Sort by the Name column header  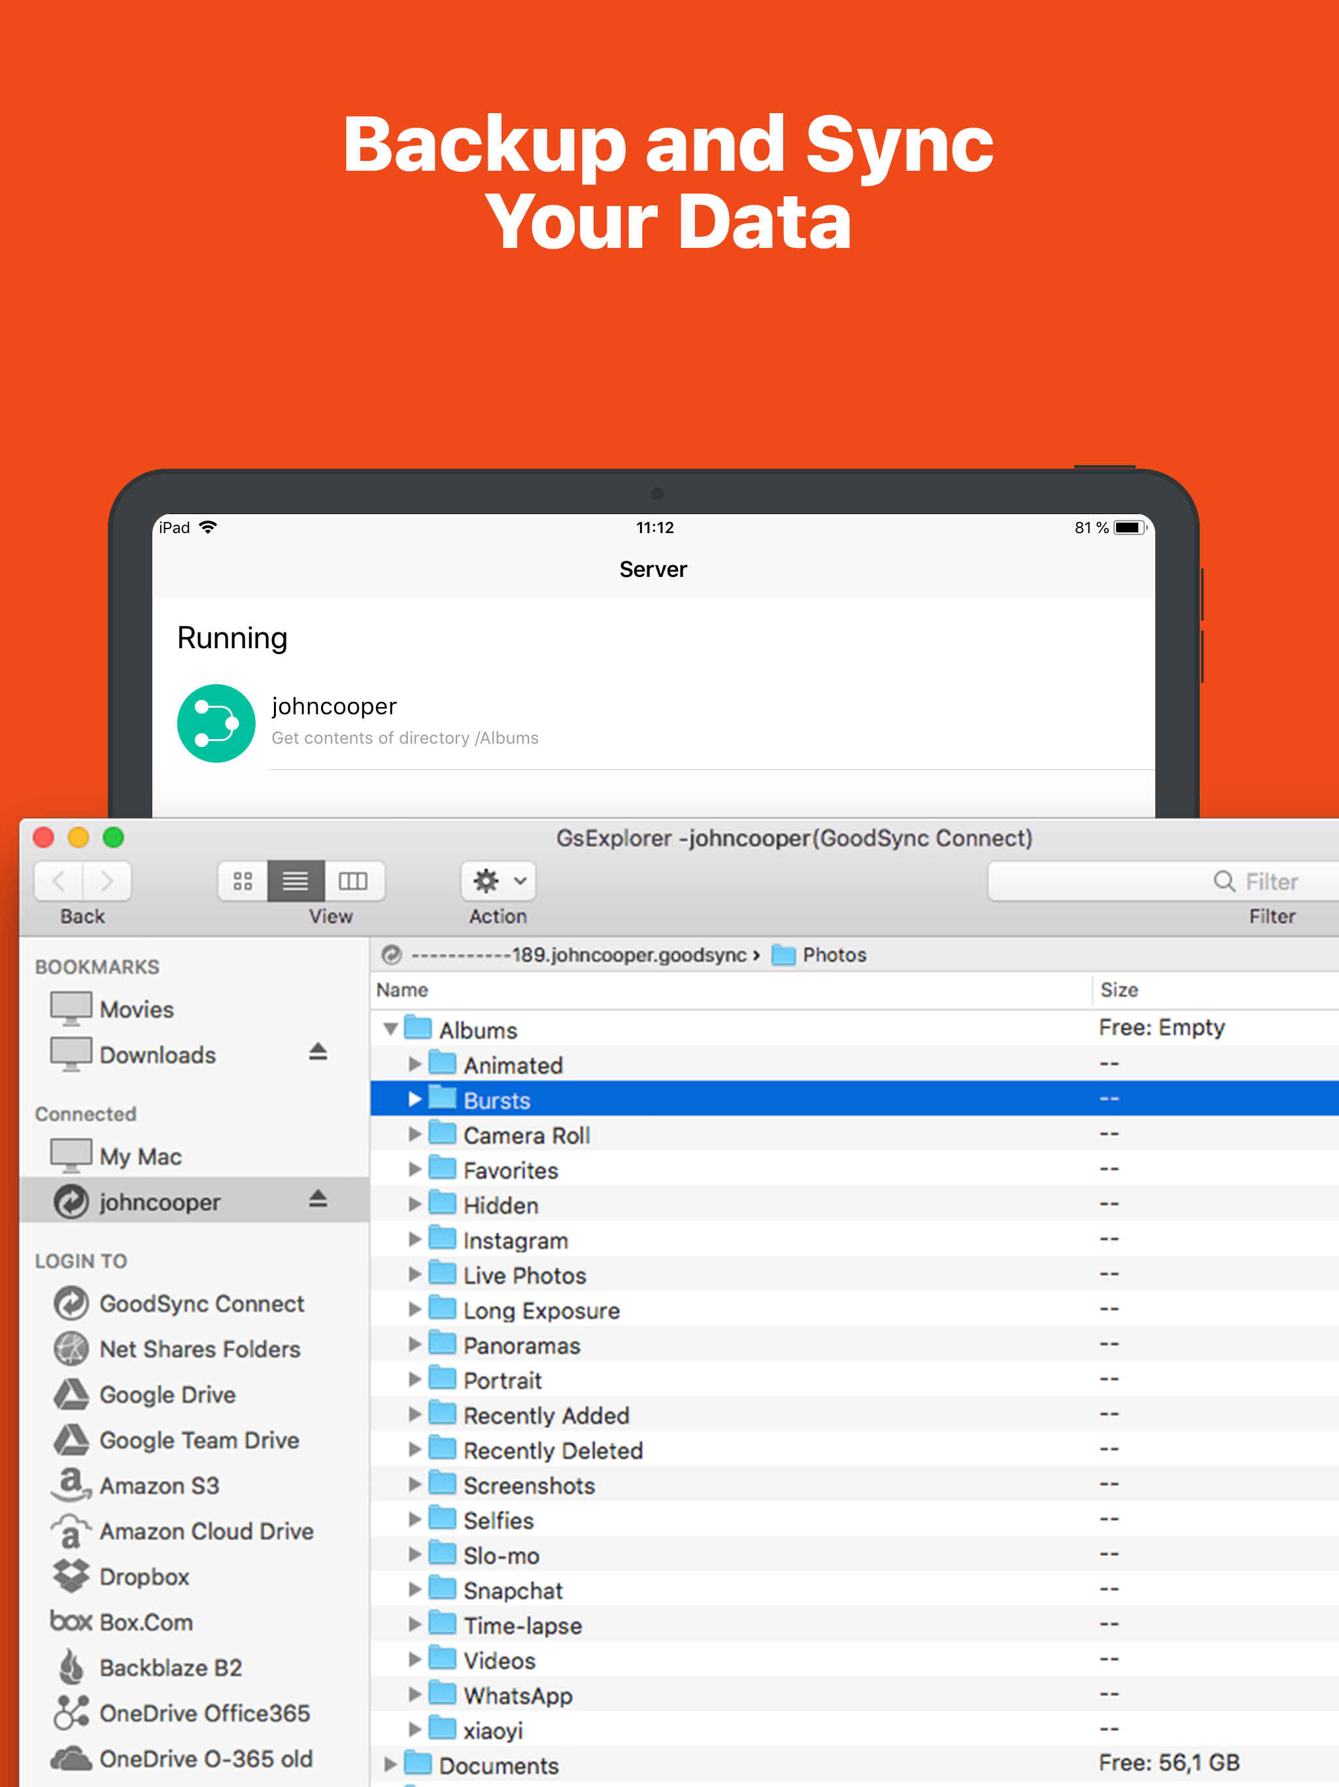pos(402,990)
